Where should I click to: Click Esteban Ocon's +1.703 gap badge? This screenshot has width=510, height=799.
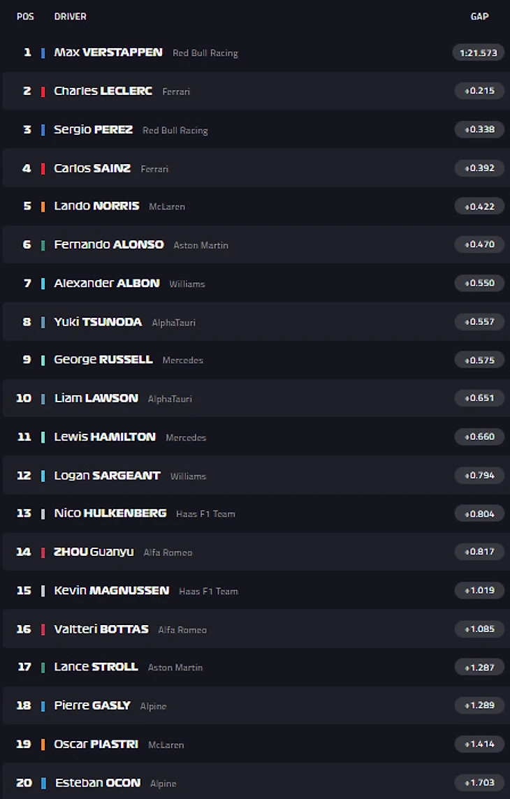coord(479,783)
